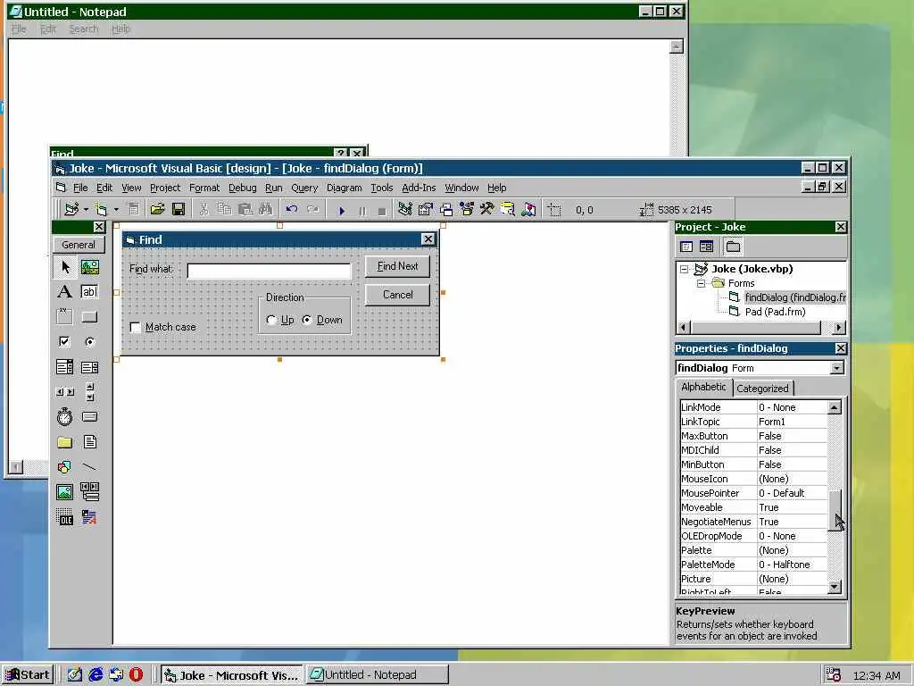Select the Down direction radio button
This screenshot has width=914, height=686.
307,320
